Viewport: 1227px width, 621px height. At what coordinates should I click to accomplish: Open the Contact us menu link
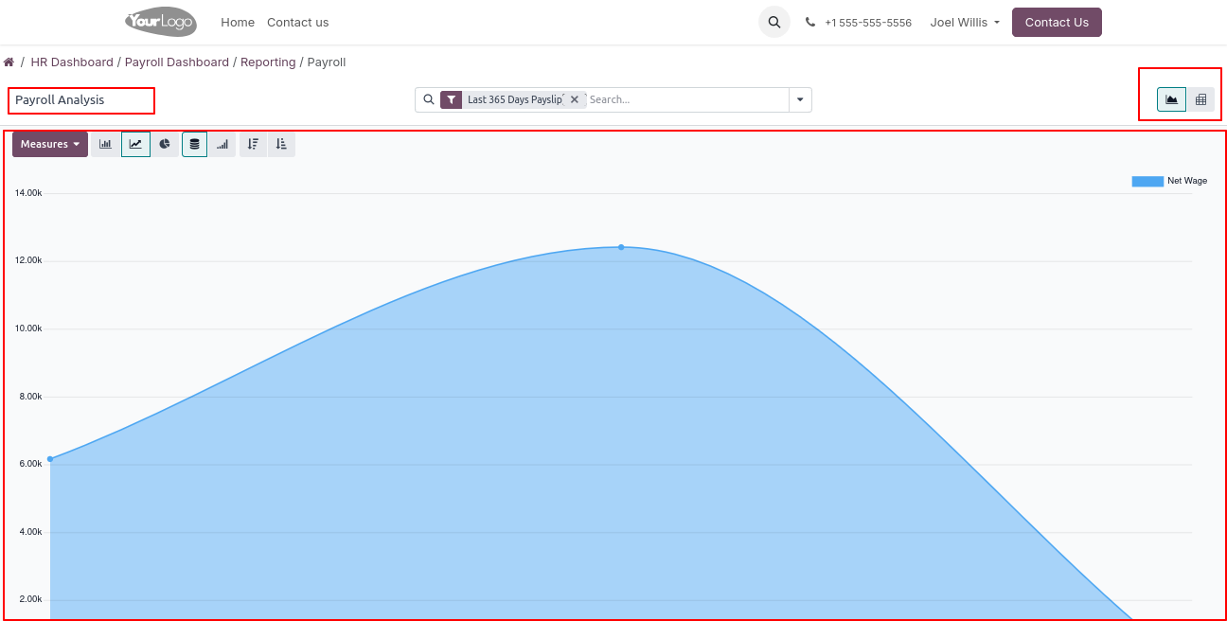point(297,22)
